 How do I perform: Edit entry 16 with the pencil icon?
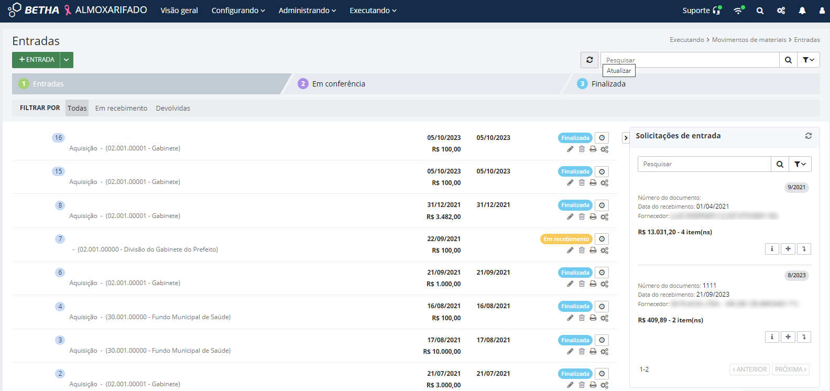[570, 149]
